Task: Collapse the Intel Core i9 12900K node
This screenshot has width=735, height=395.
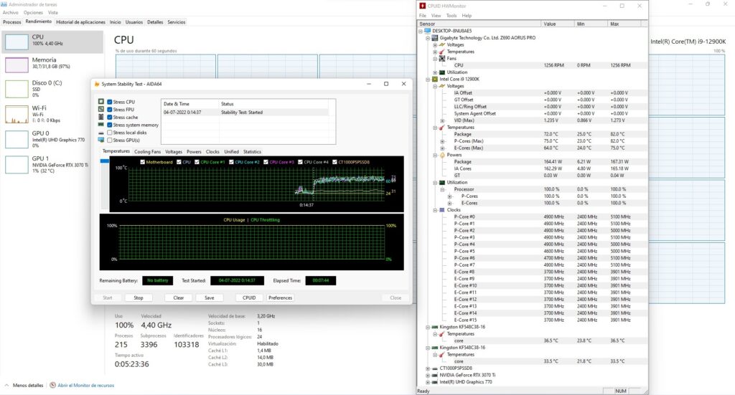Action: tap(428, 79)
